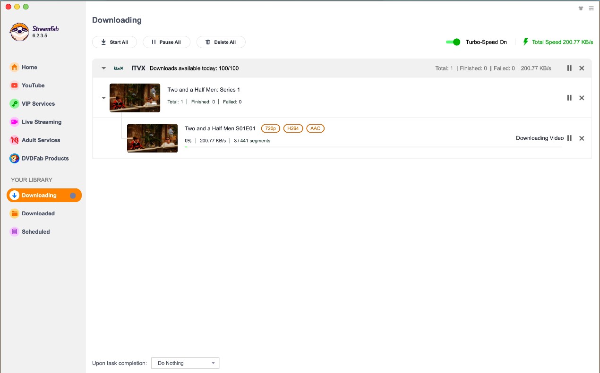Click the StreamFab sloth logo
This screenshot has height=373, width=600.
[x=19, y=32]
